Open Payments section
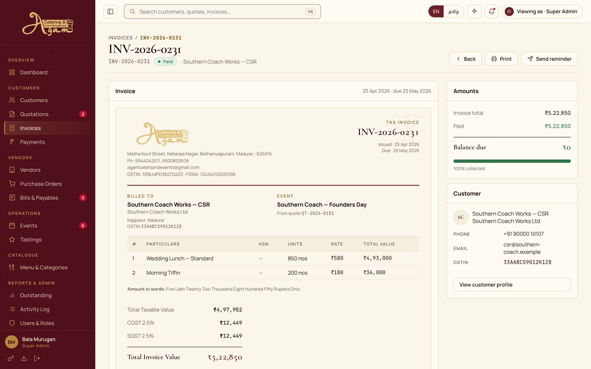The image size is (591, 369). point(48,142)
